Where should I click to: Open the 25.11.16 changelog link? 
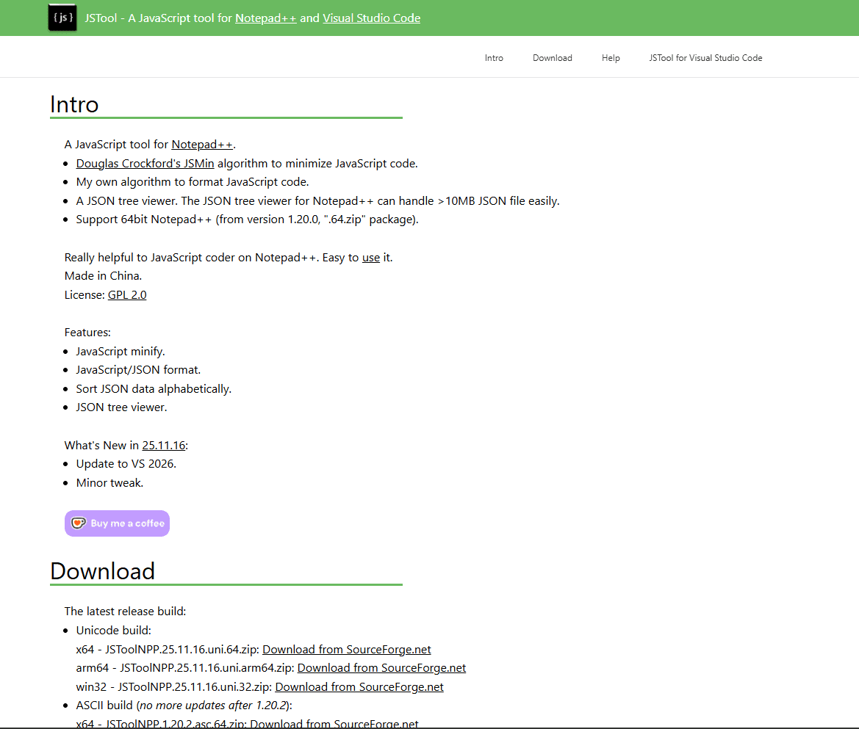(163, 445)
